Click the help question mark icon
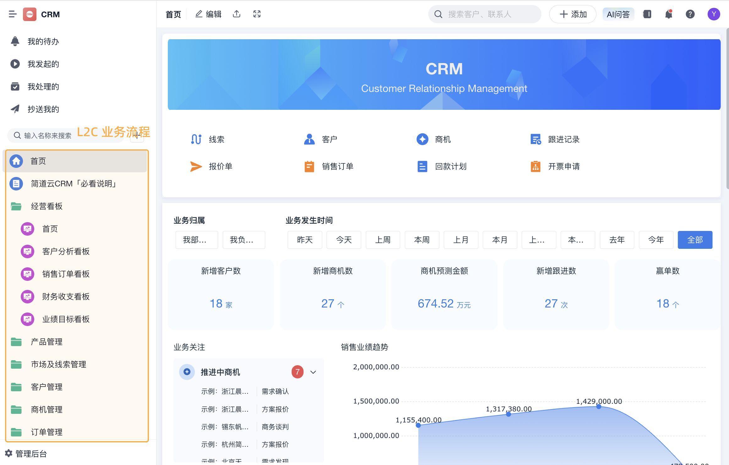The image size is (729, 465). tap(690, 14)
